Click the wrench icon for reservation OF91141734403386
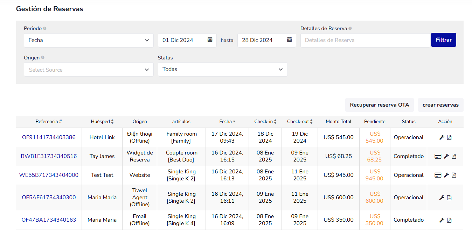472x230 pixels. pos(442,137)
